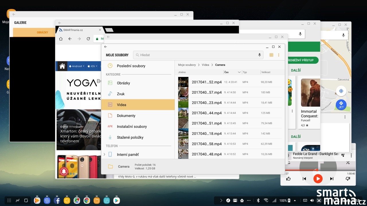Screen dimensions: 367x206
Task: Open the music queue list icon
Action: [x=343, y=155]
